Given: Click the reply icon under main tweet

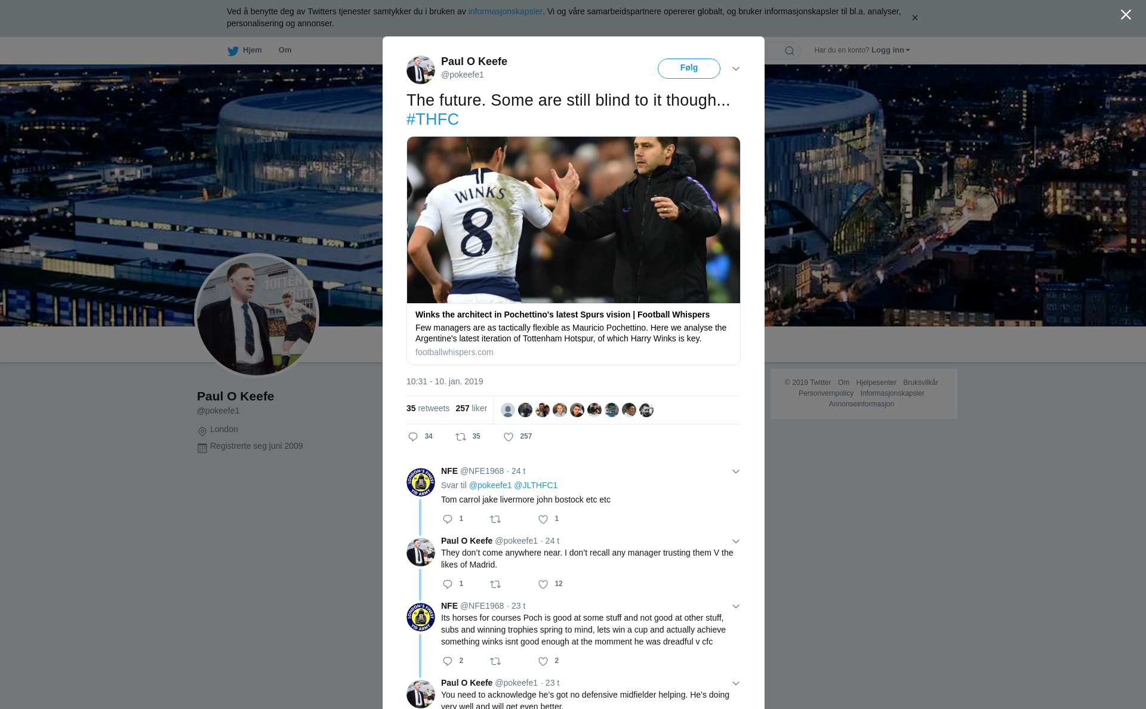Looking at the screenshot, I should click(412, 437).
